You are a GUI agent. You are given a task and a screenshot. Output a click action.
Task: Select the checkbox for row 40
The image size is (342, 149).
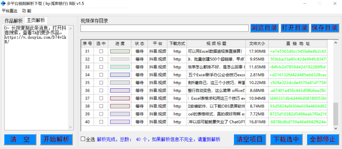pyautogui.click(x=101, y=122)
